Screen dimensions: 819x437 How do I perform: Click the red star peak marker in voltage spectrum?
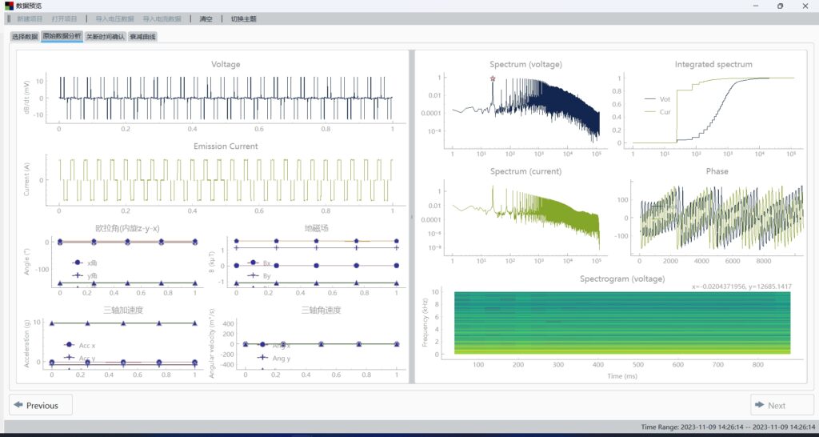click(x=493, y=78)
